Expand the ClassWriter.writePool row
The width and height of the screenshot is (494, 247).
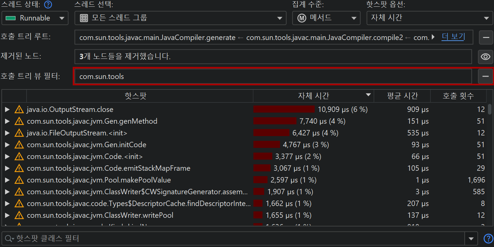(x=7, y=215)
